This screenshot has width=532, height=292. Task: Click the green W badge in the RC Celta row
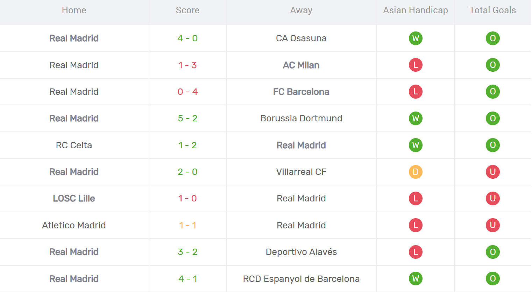(416, 145)
